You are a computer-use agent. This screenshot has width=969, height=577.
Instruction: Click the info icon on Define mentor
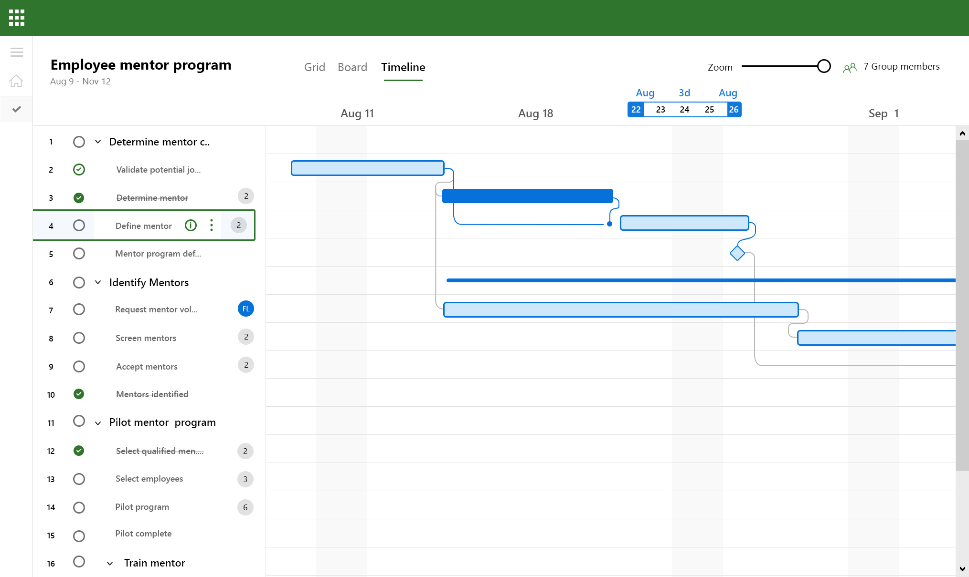tap(191, 225)
